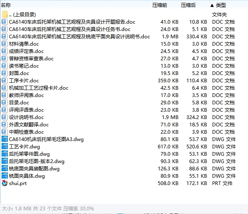The height and width of the screenshot is (214, 248).
Task: Select file name 铣面夹具体.dwg
Action: [x=27, y=176]
